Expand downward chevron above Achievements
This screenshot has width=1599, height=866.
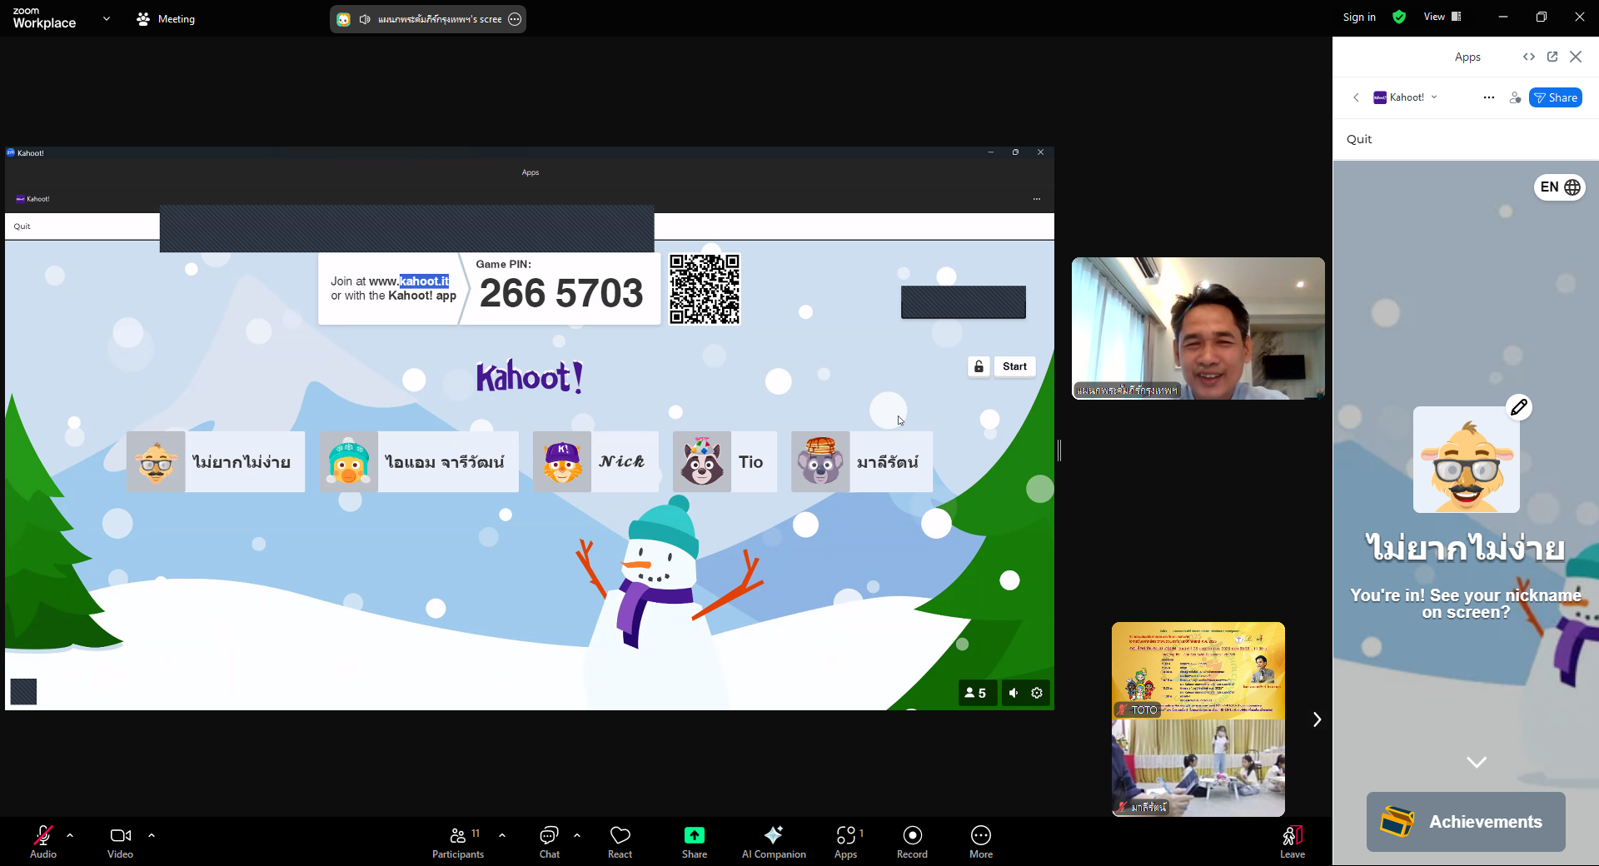coord(1477,762)
